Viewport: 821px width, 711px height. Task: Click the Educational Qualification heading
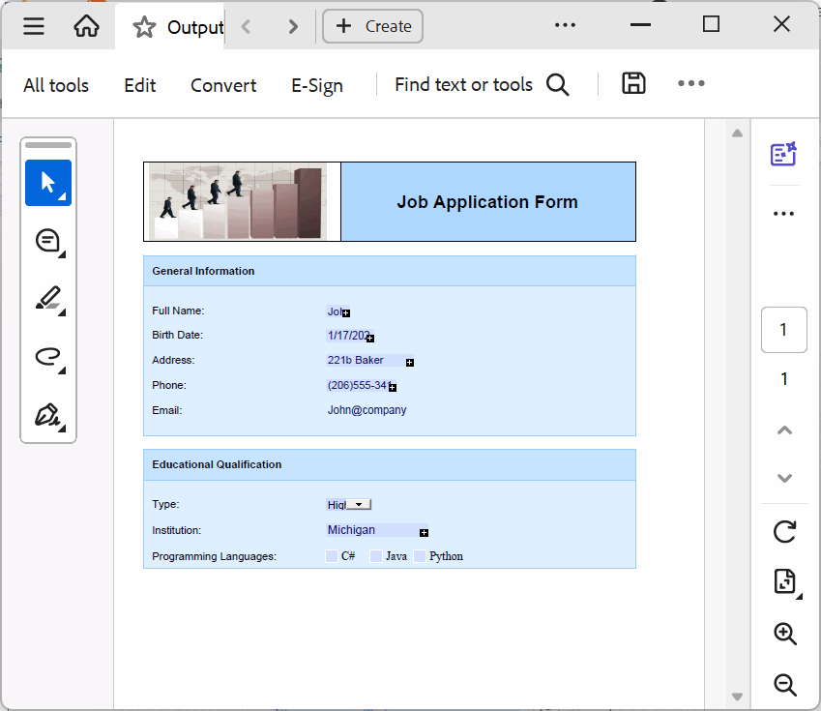pos(217,464)
